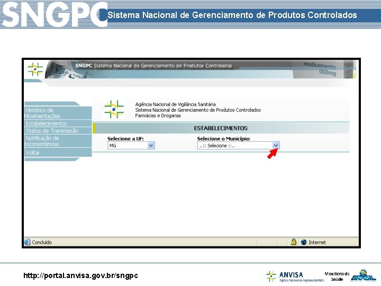Click the SNGPC banner title in page header
The image size is (381, 286).
153,66
